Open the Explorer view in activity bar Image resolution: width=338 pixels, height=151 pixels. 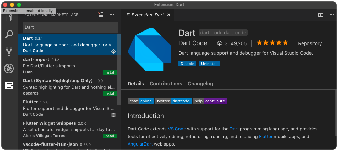9,17
